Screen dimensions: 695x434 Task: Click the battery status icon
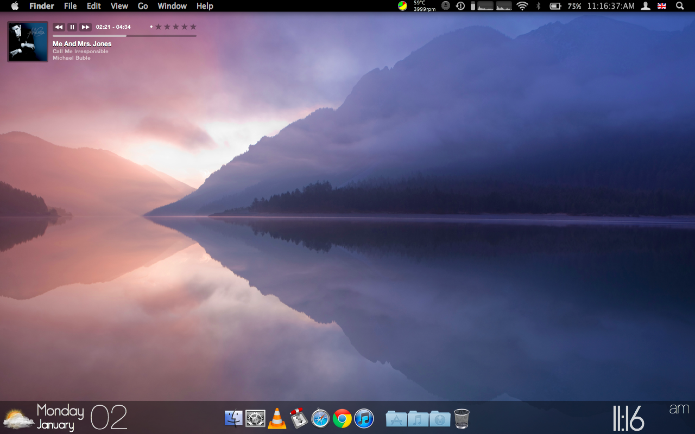pos(555,6)
